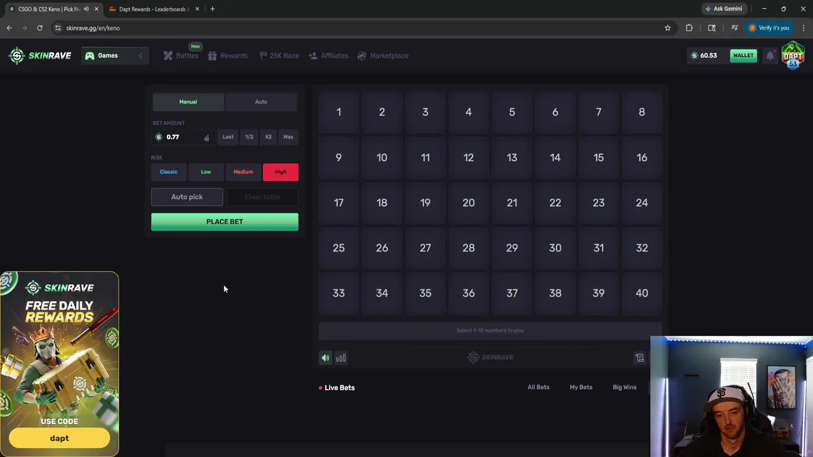
Task: Switch to the Manual bet tab
Action: (188, 102)
